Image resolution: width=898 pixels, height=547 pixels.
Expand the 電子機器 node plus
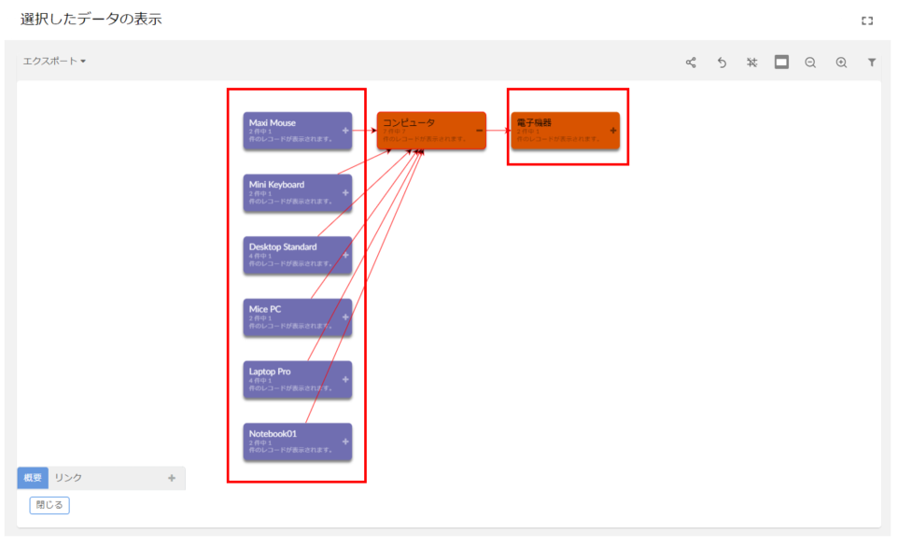tap(613, 131)
